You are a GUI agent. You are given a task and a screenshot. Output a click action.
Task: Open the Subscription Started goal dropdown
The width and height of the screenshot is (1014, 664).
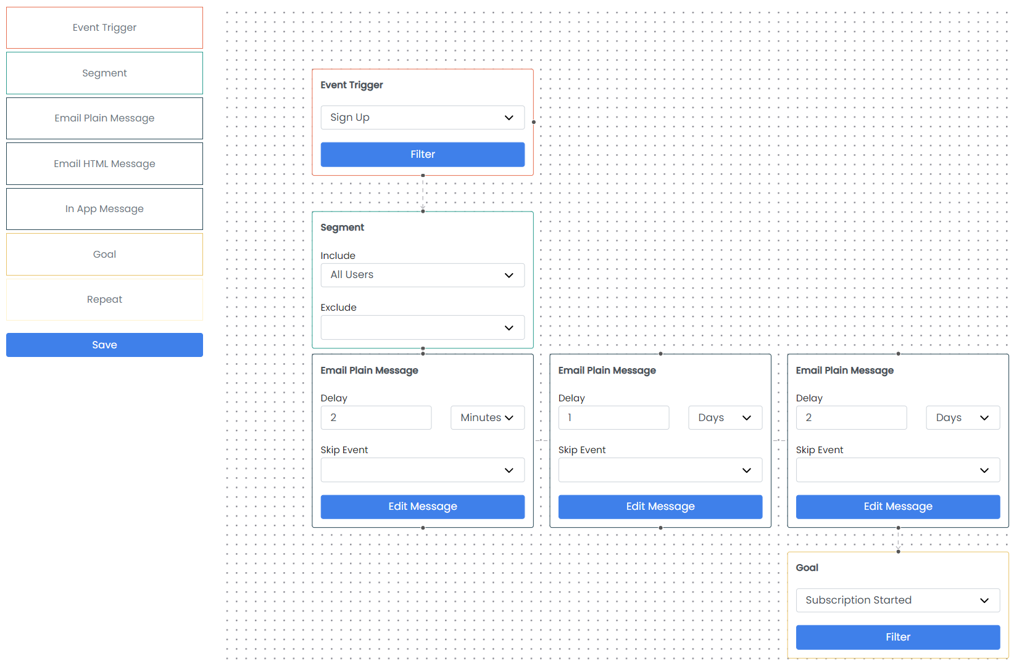pyautogui.click(x=898, y=600)
